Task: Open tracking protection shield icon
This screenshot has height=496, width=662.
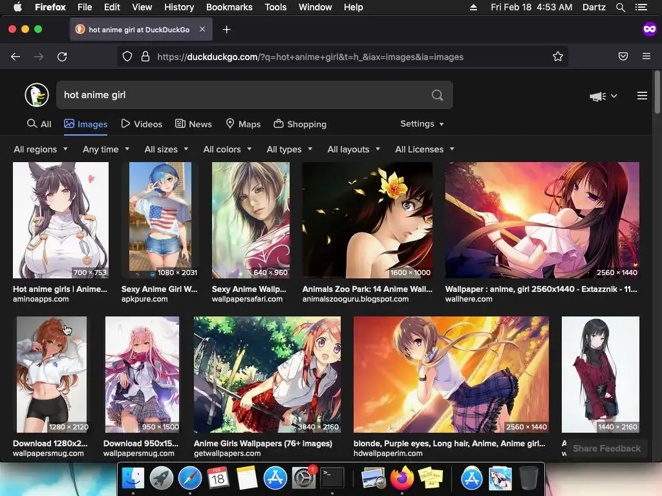Action: click(127, 57)
